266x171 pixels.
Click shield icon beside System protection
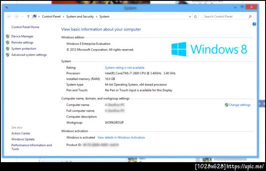pyautogui.click(x=8, y=49)
